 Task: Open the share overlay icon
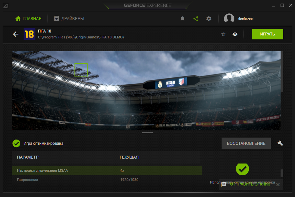(x=196, y=19)
